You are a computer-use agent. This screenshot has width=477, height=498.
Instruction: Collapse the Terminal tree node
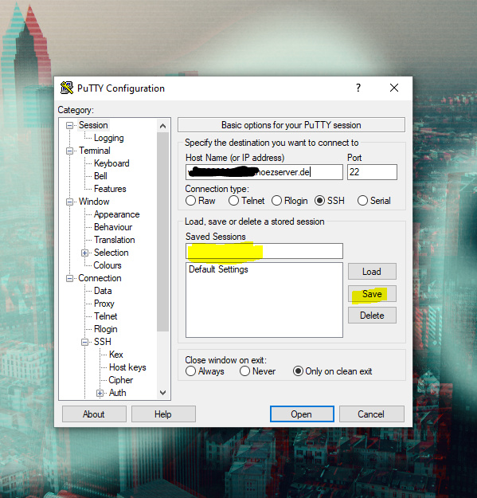click(x=69, y=151)
